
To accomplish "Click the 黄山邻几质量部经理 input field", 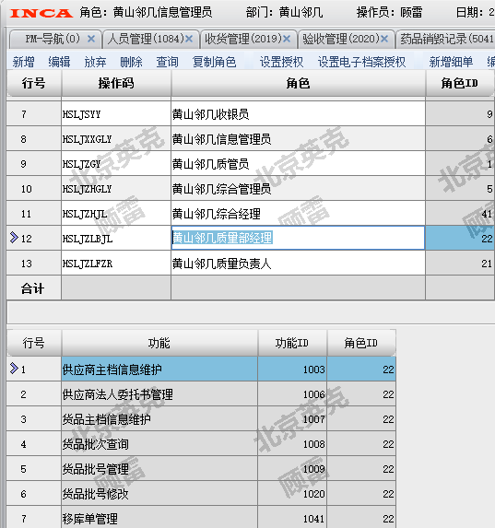I will [298, 238].
